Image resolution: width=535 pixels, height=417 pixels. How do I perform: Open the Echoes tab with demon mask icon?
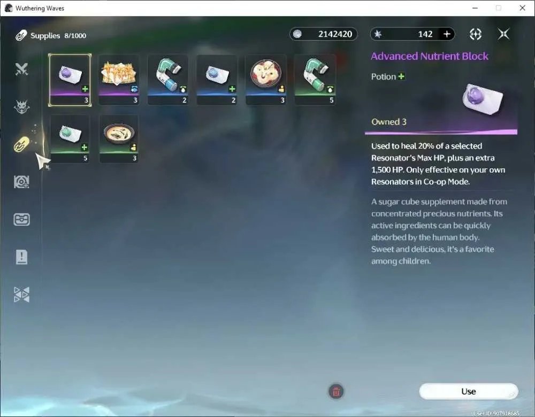pos(21,107)
